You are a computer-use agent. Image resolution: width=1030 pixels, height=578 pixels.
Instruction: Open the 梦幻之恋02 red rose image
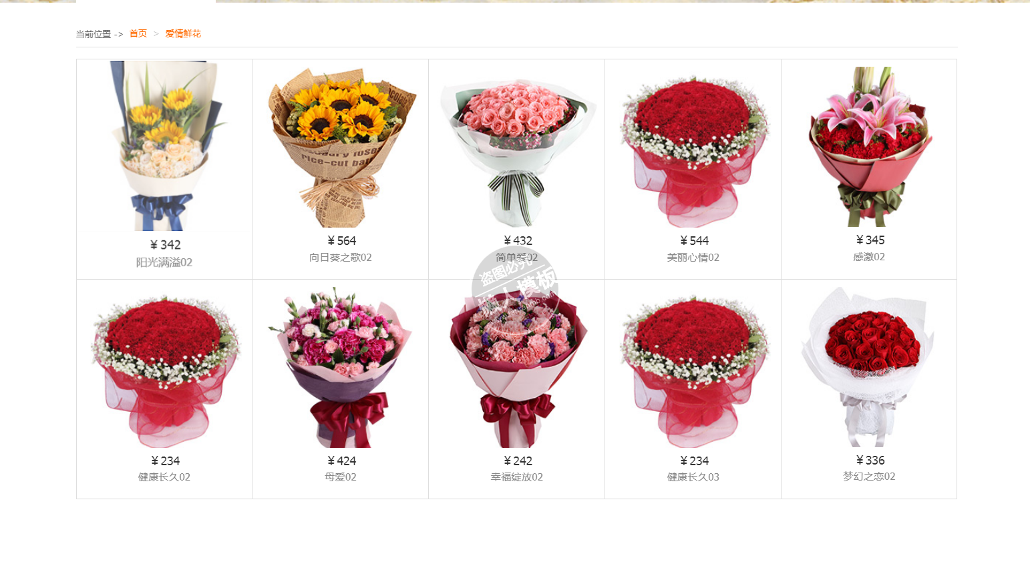[869, 367]
